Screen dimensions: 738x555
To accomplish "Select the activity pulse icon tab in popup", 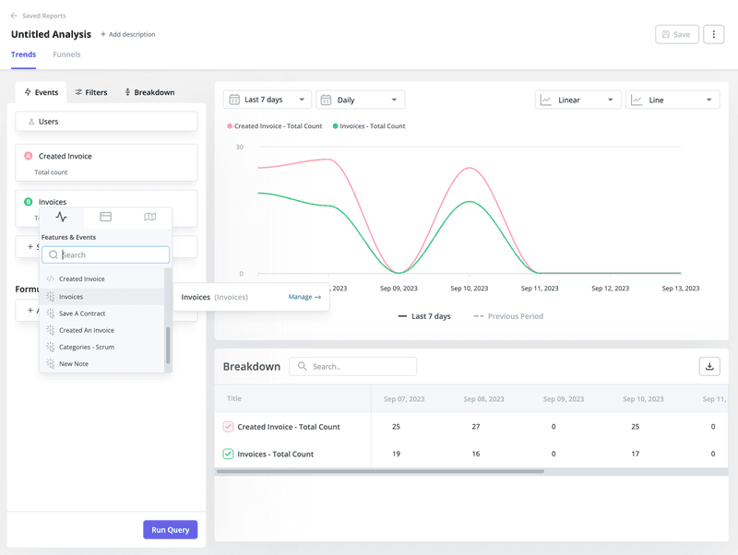I will pyautogui.click(x=61, y=218).
